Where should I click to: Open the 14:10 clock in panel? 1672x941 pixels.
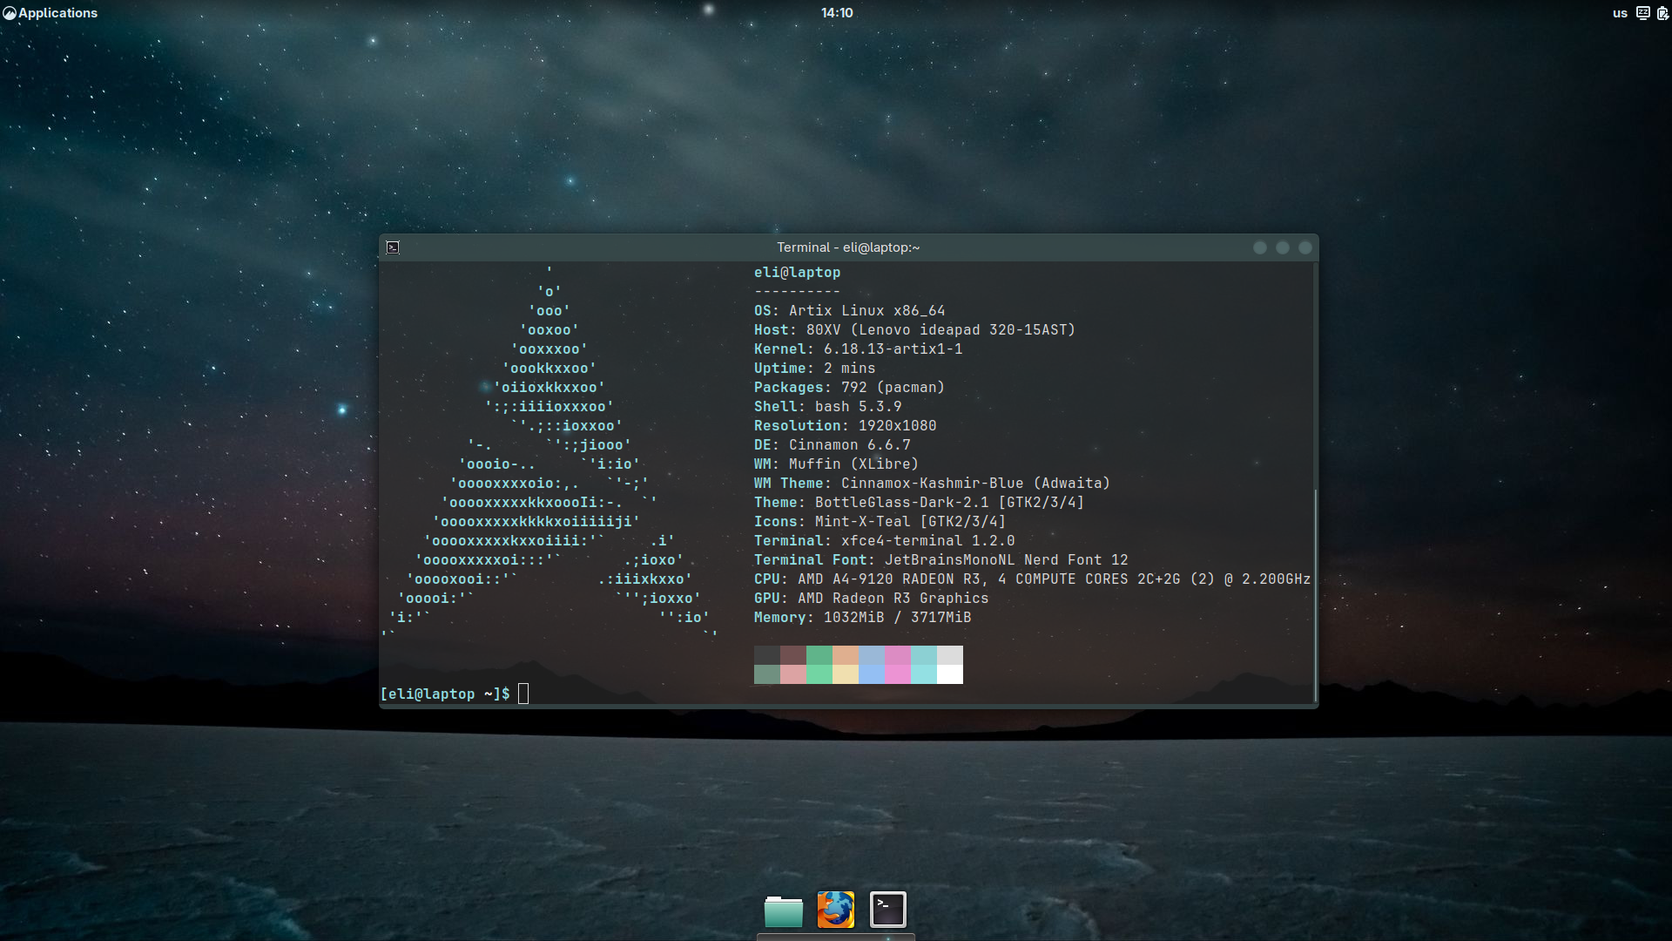click(x=836, y=13)
